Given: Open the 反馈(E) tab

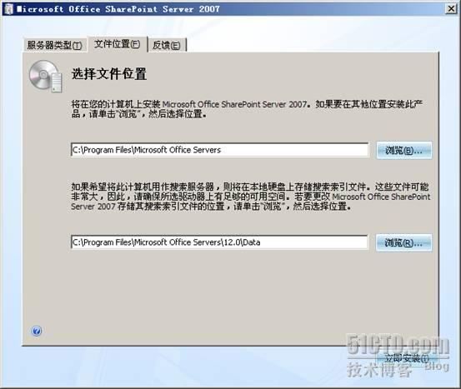Looking at the screenshot, I should coord(167,45).
